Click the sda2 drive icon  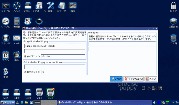(17, 92)
